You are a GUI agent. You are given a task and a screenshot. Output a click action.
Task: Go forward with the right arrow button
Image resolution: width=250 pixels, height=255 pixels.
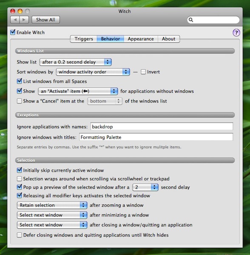[24, 20]
